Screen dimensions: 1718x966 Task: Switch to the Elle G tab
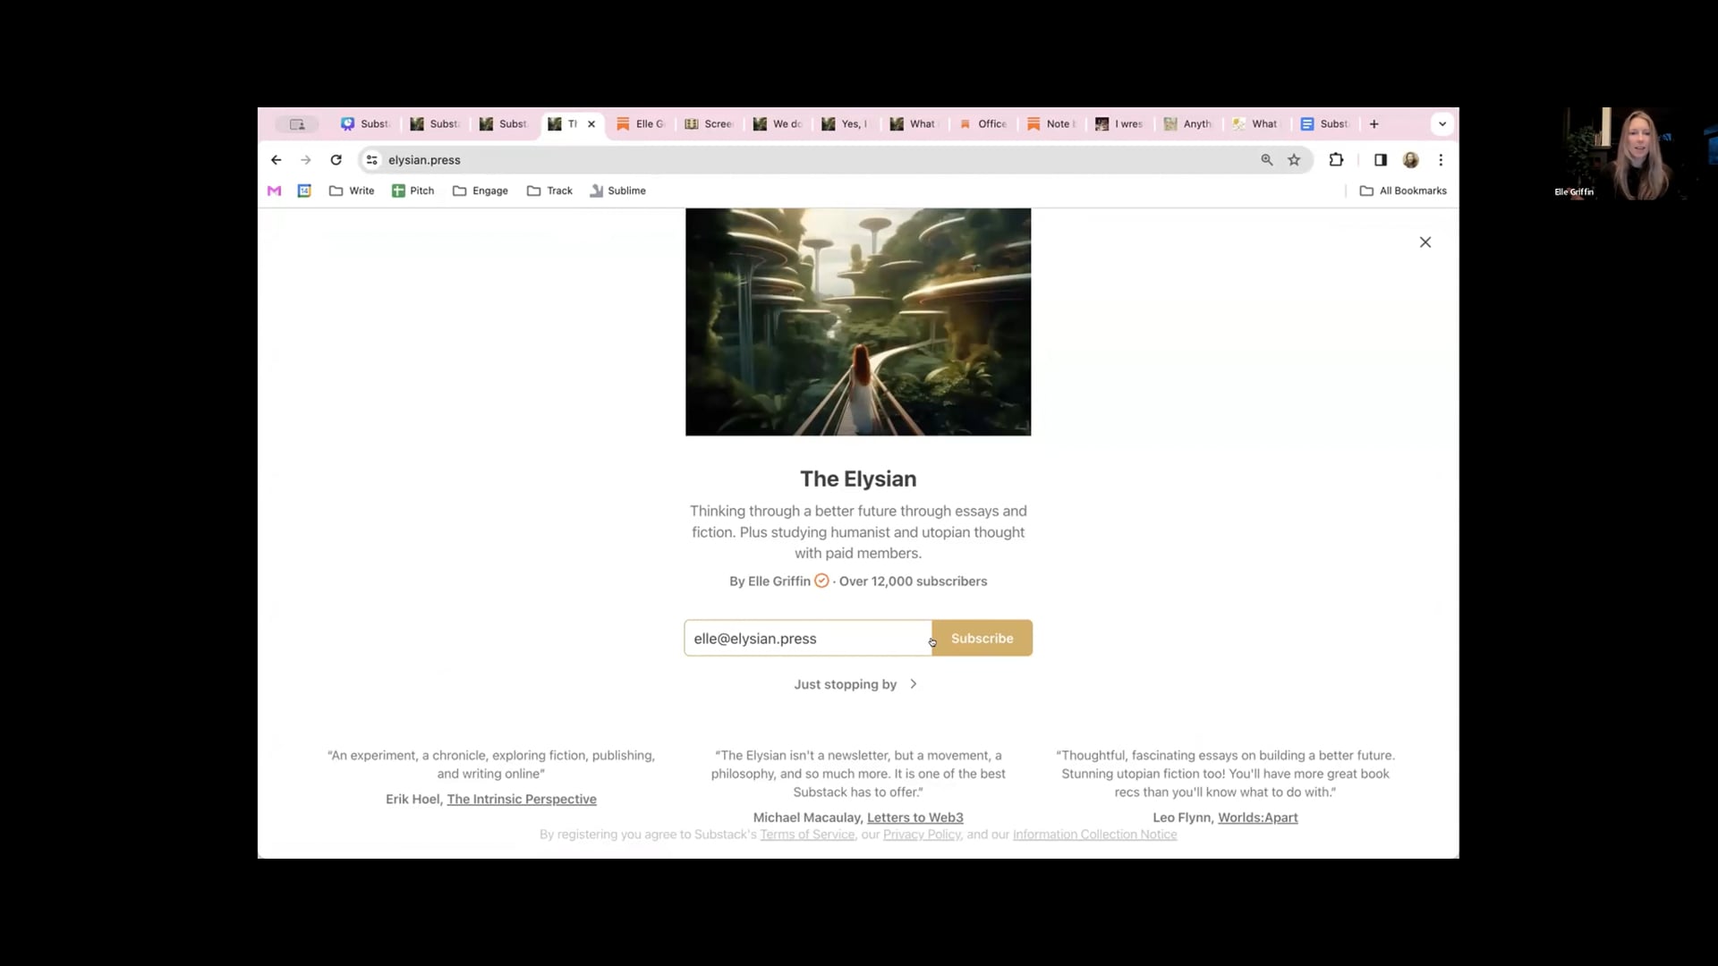[x=641, y=124]
